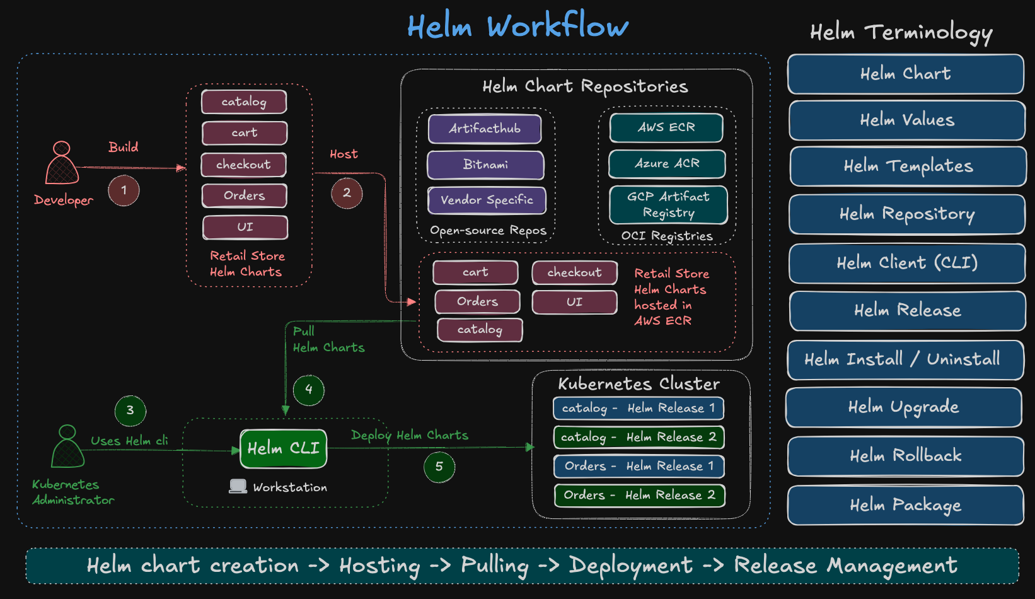Click the Developer person icon
This screenshot has width=1035, height=599.
click(62, 163)
